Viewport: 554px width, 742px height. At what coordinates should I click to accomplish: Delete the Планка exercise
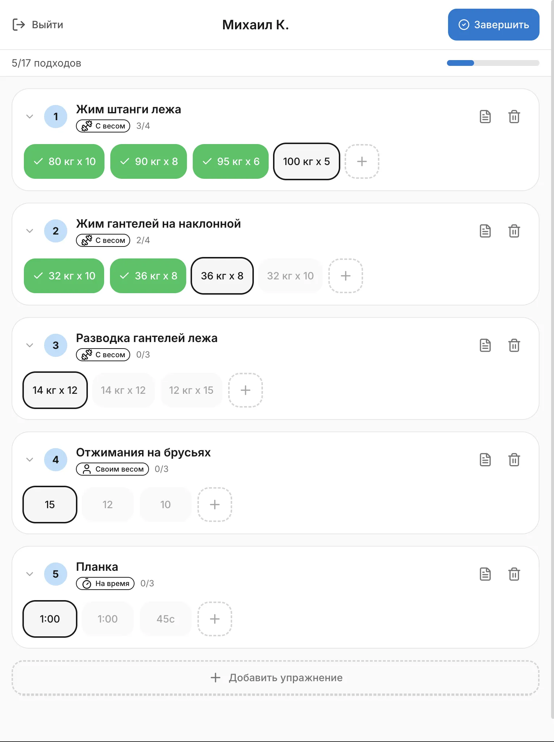click(x=514, y=574)
